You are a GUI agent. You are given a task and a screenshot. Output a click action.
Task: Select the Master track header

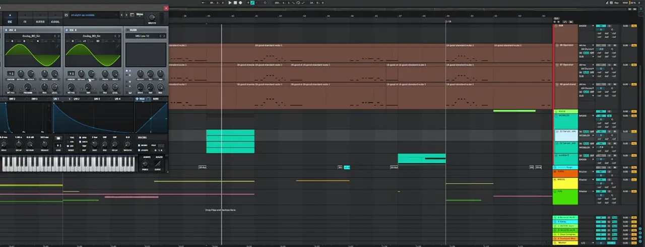click(565, 243)
